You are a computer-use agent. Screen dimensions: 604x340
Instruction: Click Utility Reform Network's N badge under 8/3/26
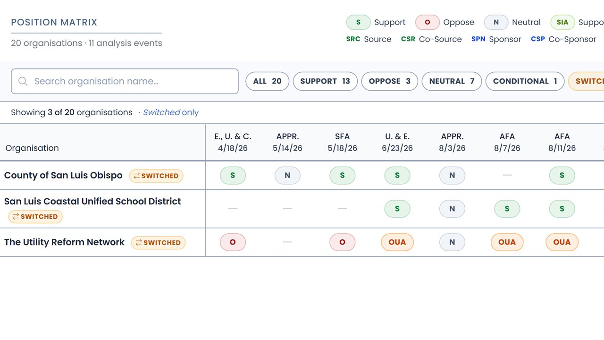point(452,242)
